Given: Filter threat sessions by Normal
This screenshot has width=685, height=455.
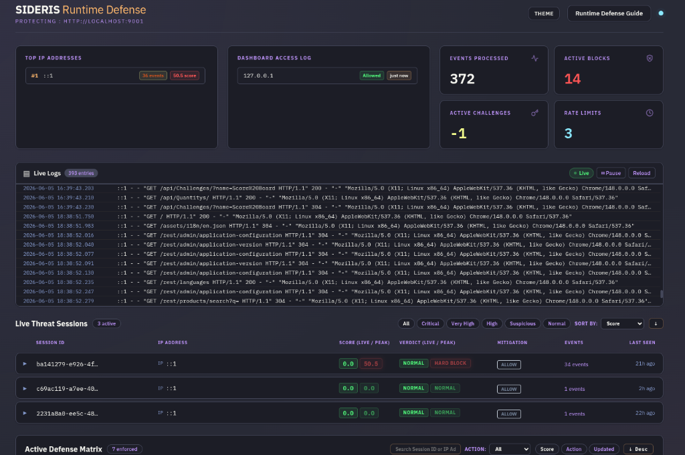Looking at the screenshot, I should pyautogui.click(x=557, y=323).
